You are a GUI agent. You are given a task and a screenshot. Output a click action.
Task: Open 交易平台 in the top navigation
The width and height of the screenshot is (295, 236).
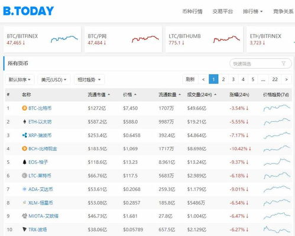(x=223, y=11)
